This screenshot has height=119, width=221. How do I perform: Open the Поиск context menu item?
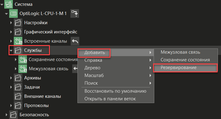(116, 83)
